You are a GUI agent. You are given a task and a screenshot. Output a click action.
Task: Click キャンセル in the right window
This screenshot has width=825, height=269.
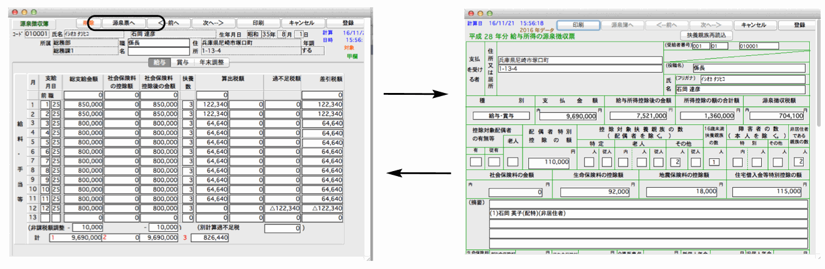[x=755, y=25]
